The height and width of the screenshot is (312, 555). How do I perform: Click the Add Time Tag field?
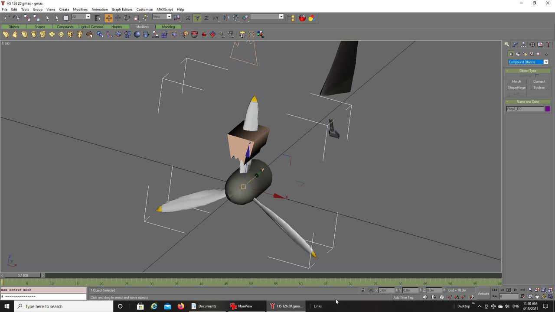[406, 297]
